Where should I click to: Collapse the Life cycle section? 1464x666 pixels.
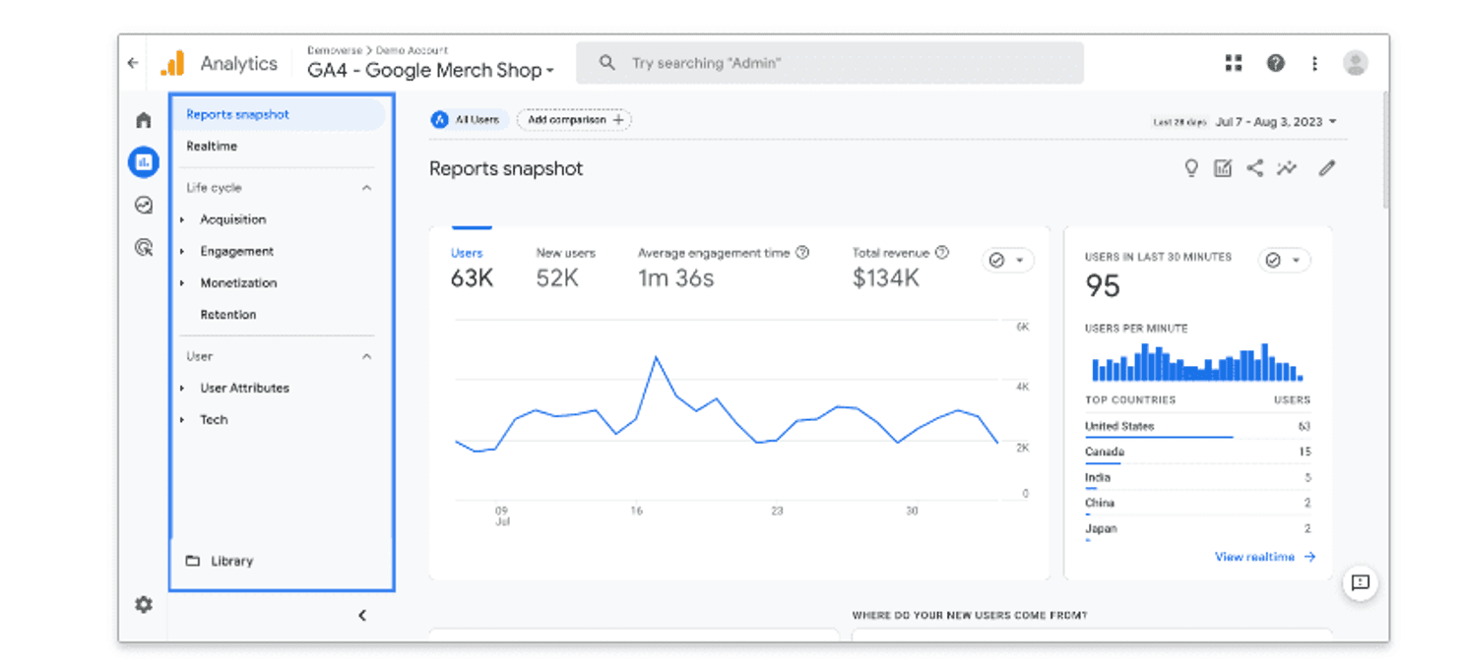(366, 188)
